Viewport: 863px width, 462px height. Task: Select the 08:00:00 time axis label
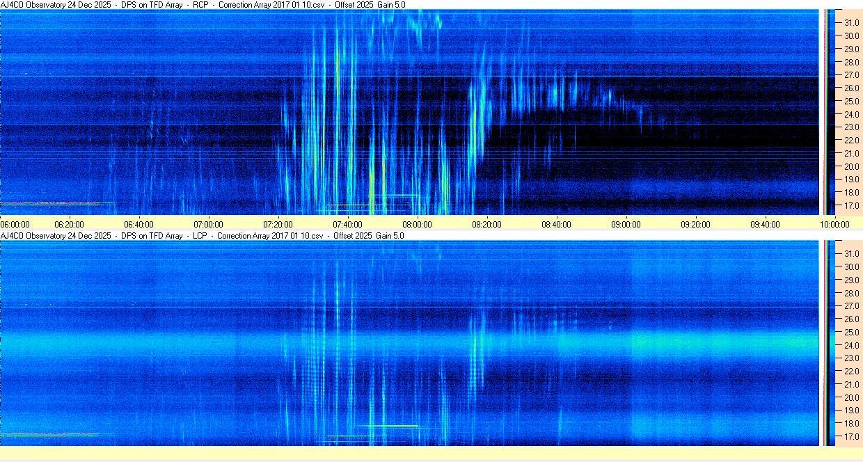tap(417, 224)
